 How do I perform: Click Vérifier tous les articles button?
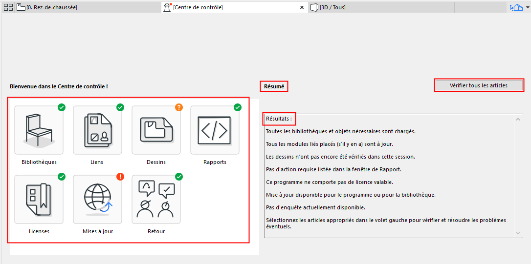[x=479, y=85]
